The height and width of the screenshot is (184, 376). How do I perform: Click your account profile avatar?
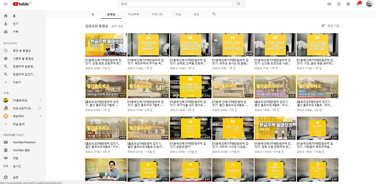point(369,4)
